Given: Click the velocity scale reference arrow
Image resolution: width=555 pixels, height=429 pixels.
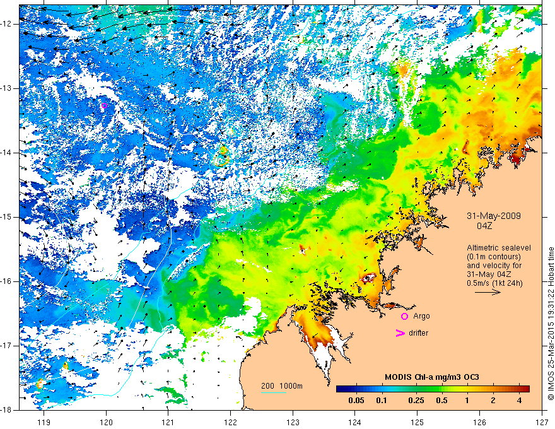Looking at the screenshot, I should point(488,292).
